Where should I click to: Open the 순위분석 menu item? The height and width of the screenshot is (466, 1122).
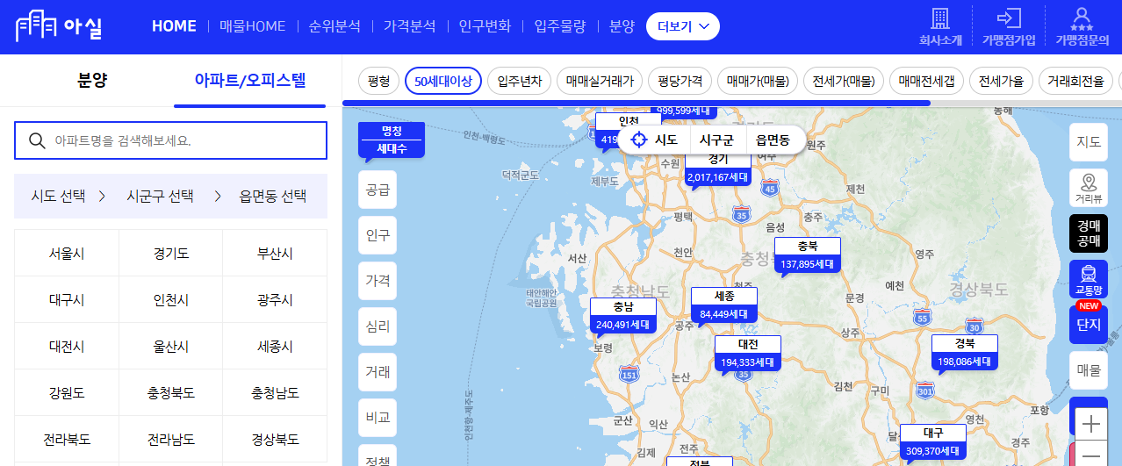(x=334, y=26)
